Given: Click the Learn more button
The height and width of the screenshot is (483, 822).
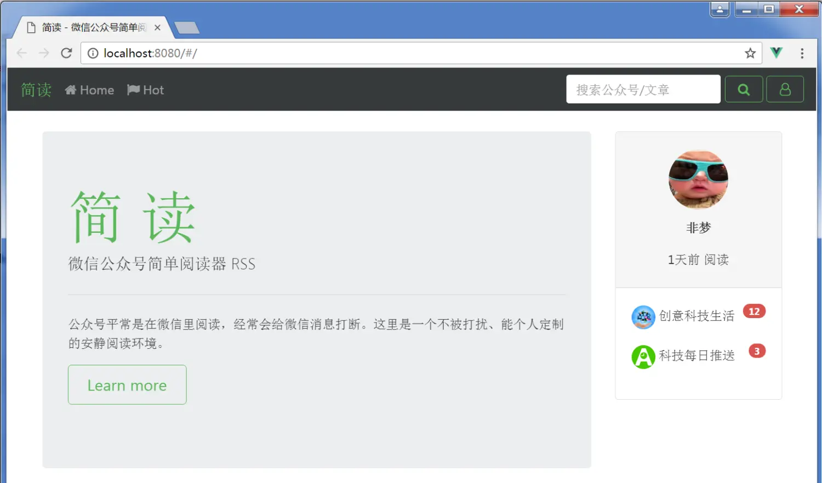Looking at the screenshot, I should point(127,385).
